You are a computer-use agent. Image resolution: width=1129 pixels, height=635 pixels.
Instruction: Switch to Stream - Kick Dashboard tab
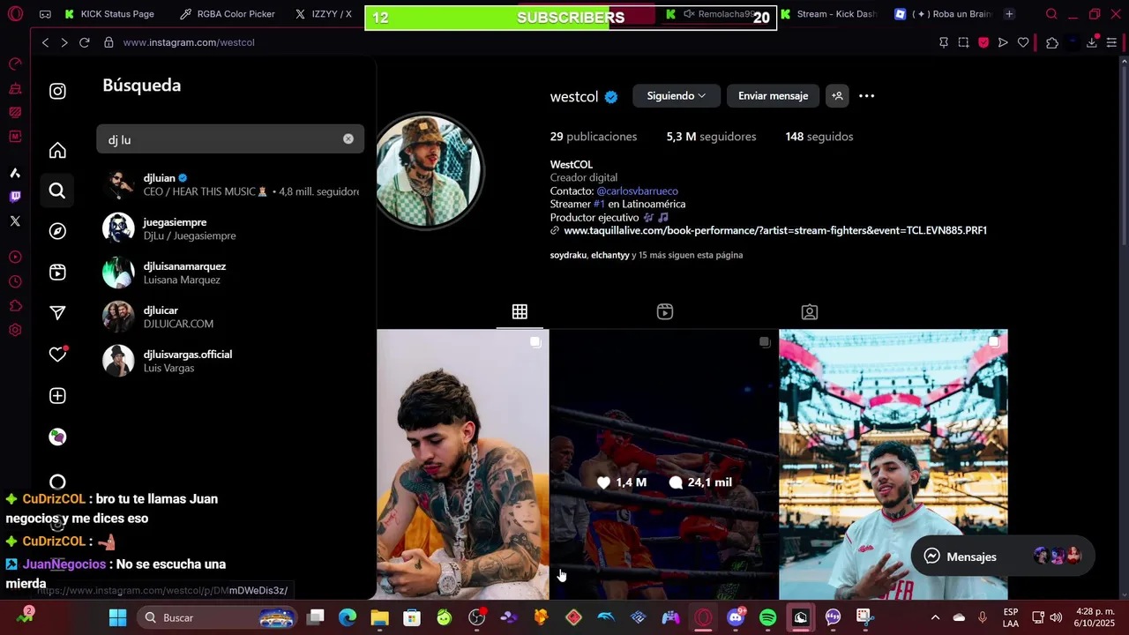tap(829, 14)
